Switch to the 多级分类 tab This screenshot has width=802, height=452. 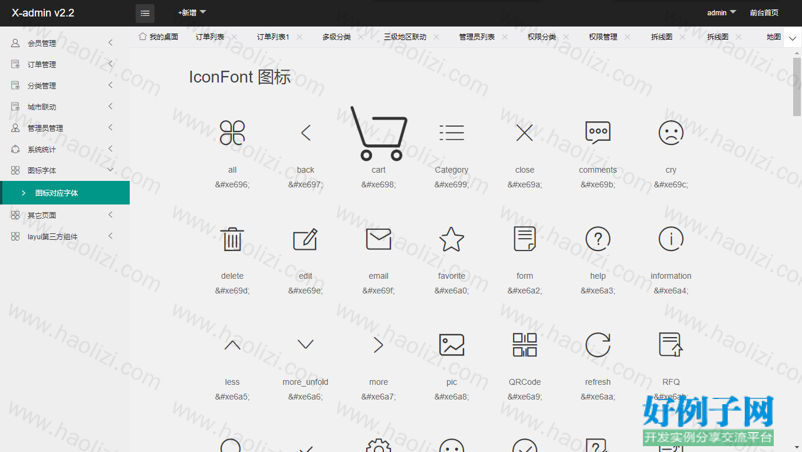pos(337,37)
